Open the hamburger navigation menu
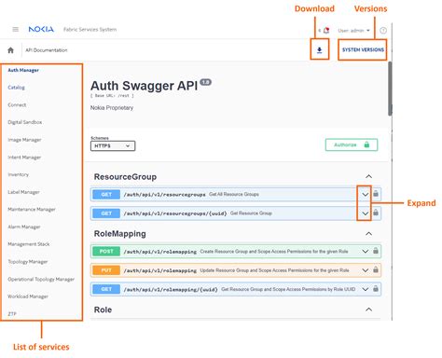This screenshot has height=358, width=442. (x=15, y=30)
